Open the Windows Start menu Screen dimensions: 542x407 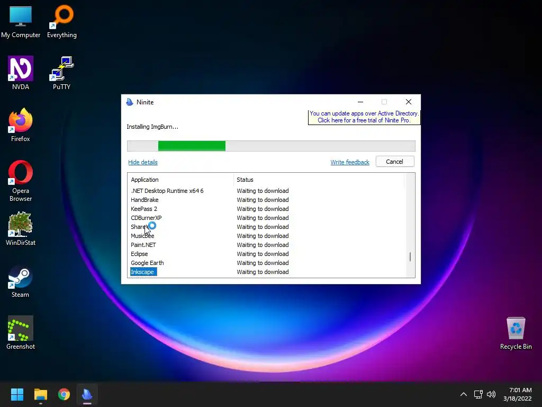[17, 394]
